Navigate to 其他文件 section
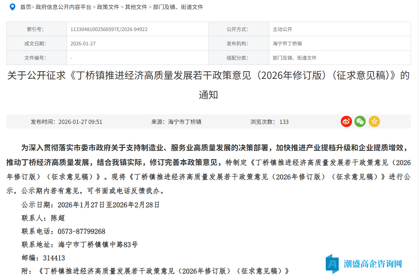419x276 pixels. click(x=136, y=7)
